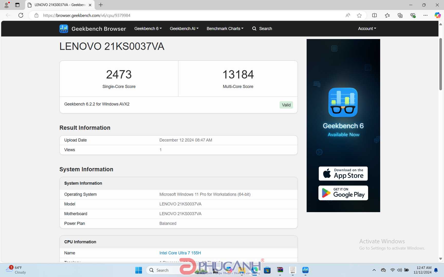
Task: Toggle split screen view
Action: (x=374, y=15)
